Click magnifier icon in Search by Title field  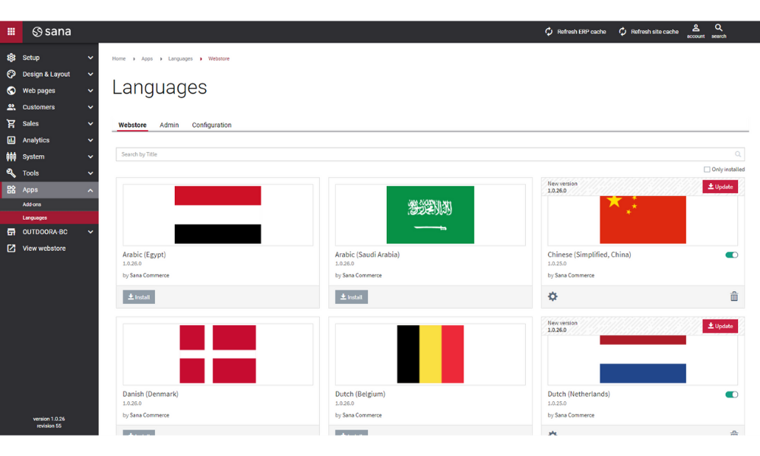click(x=738, y=154)
